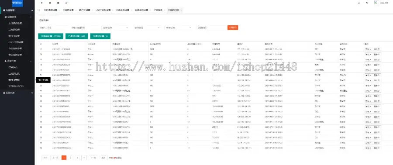Click the fullscreen square icon in top toolbar
The image size is (393, 165).
(x=50, y=3)
